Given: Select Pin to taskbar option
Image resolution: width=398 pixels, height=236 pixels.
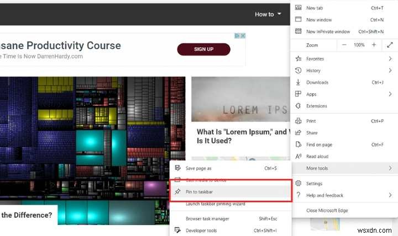Looking at the screenshot, I should [231, 192].
